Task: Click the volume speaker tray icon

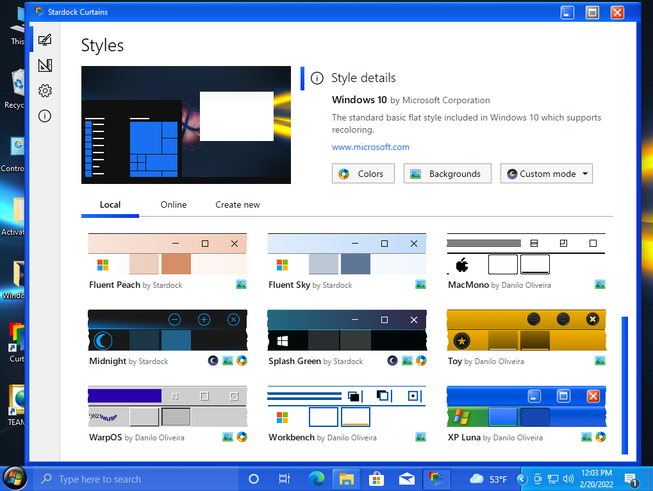Action: click(x=568, y=479)
